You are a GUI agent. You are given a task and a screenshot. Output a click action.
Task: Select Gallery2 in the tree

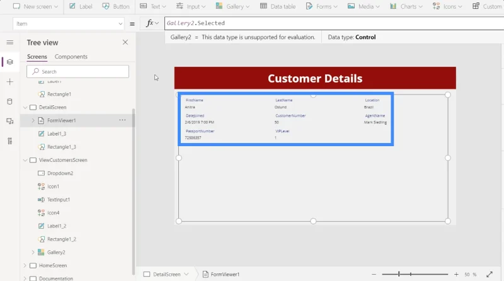point(56,253)
